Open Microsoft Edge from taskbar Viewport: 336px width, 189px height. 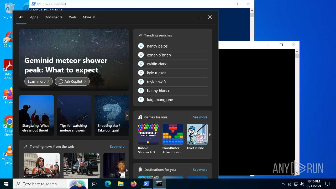[x=108, y=184]
